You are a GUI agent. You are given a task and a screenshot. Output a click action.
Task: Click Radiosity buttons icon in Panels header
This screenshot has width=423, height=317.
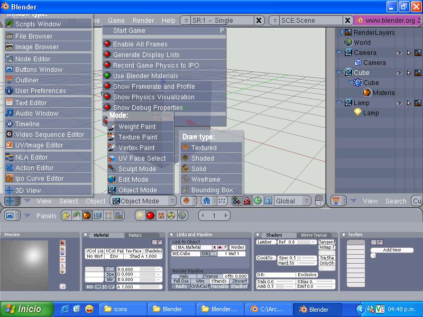tap(171, 216)
